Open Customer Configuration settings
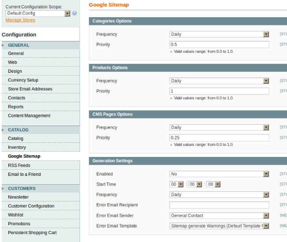The image size is (287, 242). [x=41, y=206]
